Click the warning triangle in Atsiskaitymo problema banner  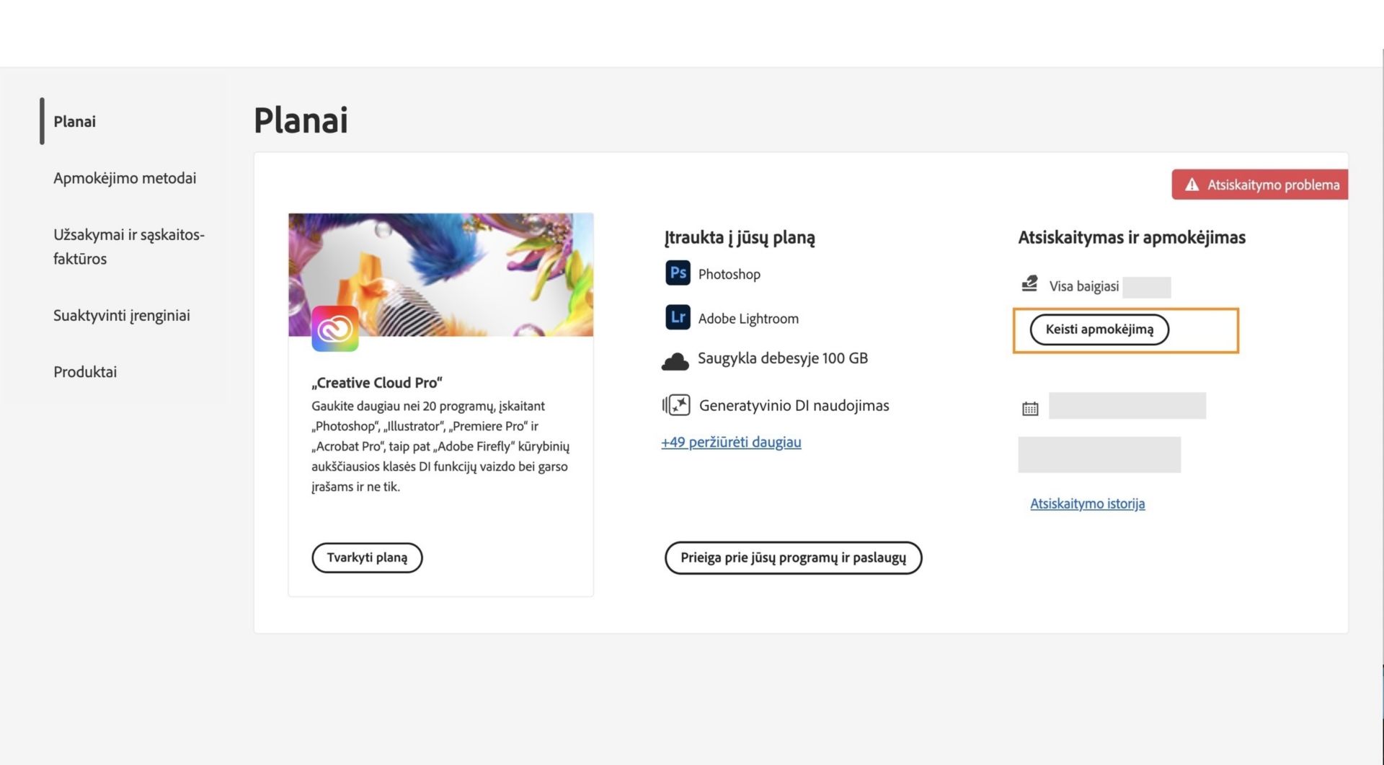coord(1193,185)
